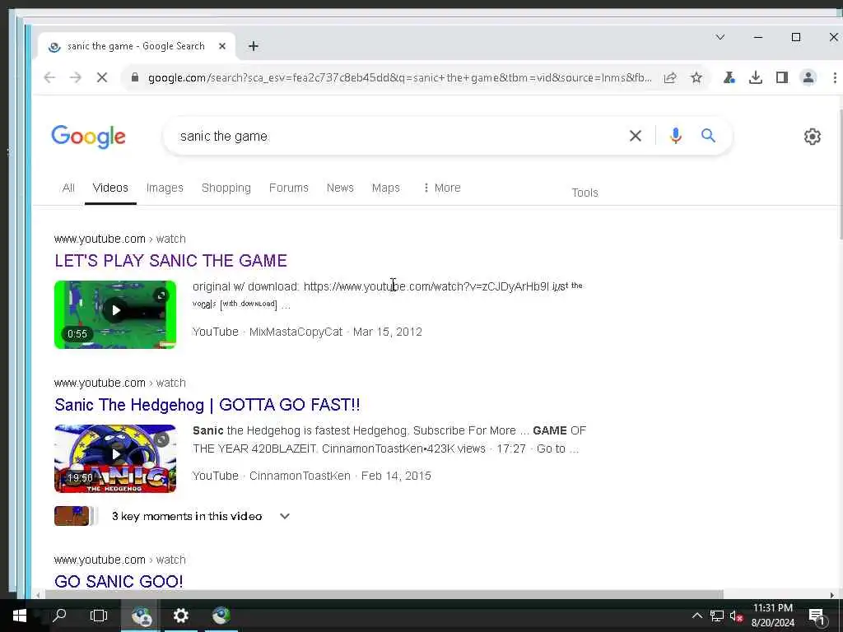Go forward to next page
Viewport: 843px width, 632px height.
tap(75, 77)
